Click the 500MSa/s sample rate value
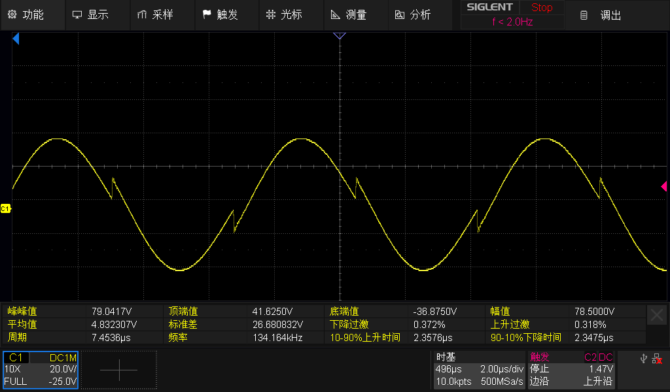 pos(502,382)
